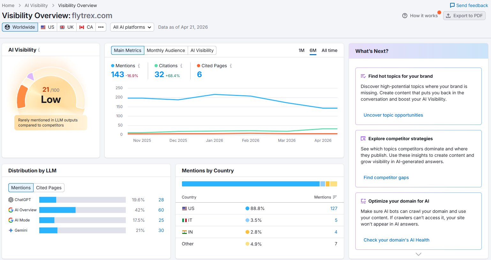This screenshot has width=491, height=260.
Task: Click the AI Visibility breadcrumb link
Action: tap(36, 5)
